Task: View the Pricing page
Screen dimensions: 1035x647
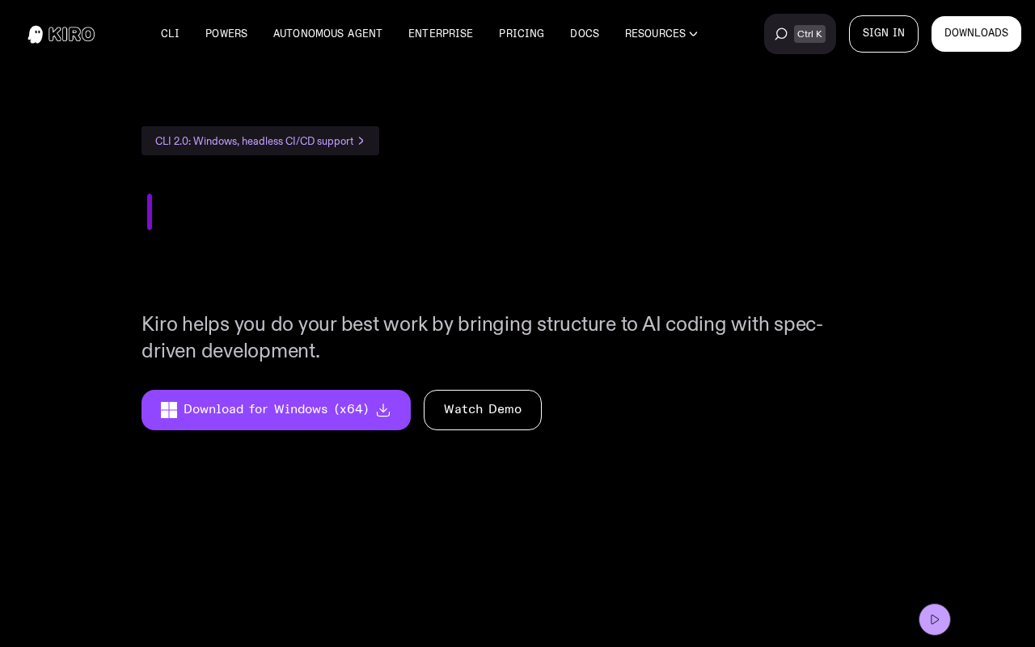Action: click(x=522, y=34)
